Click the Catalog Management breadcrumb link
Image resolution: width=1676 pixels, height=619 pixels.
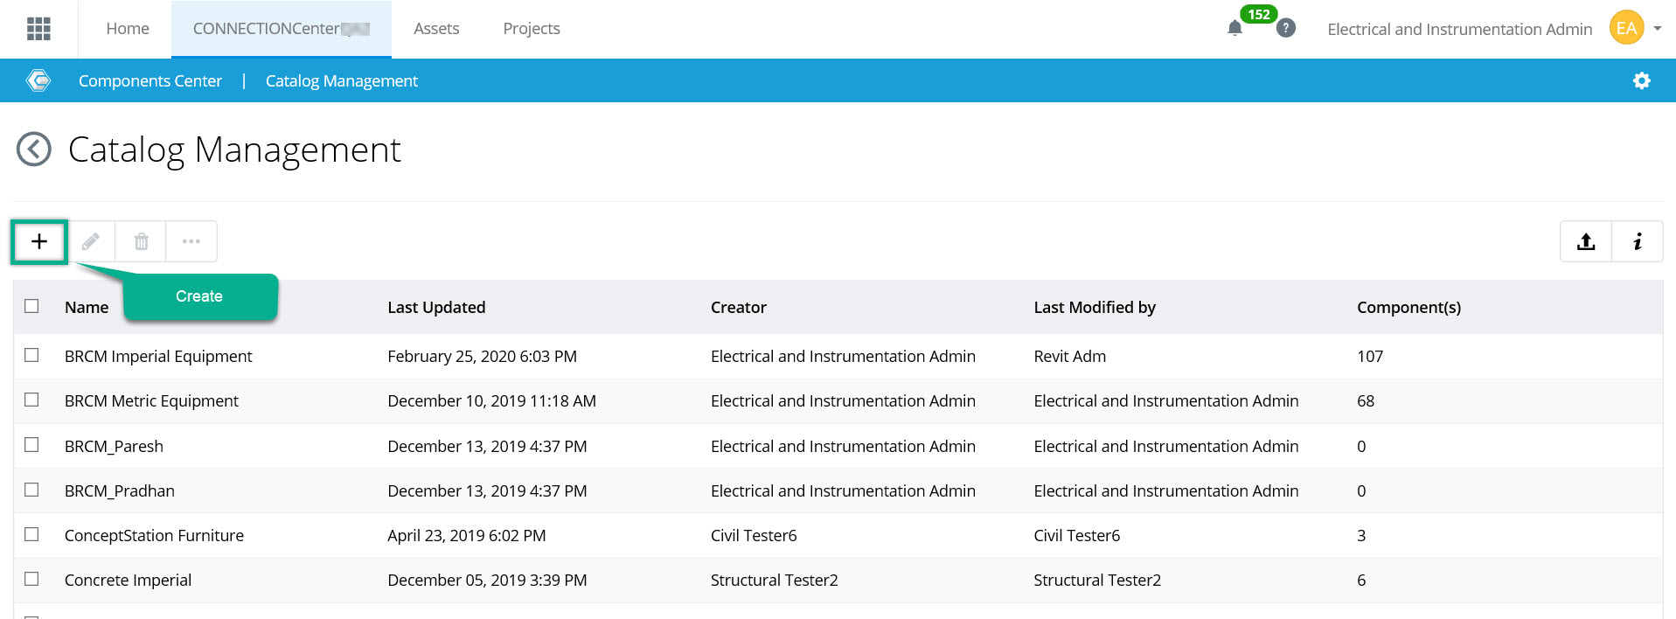[x=342, y=81]
